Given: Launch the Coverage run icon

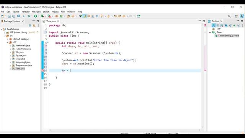Looking at the screenshot, I should click(x=42, y=16).
